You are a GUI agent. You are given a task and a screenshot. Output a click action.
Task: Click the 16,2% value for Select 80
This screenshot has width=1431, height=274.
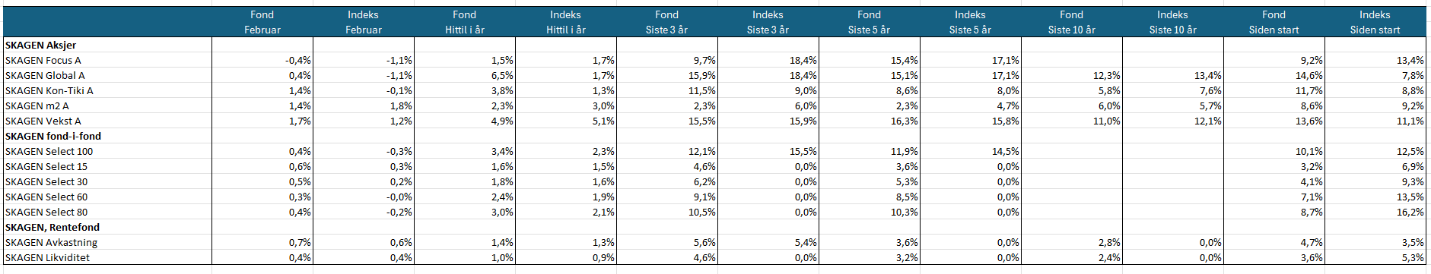(1375, 212)
